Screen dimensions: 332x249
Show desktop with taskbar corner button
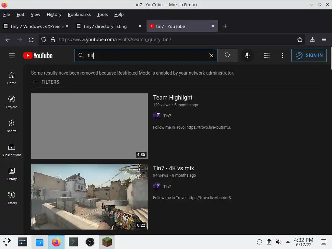(x=324, y=242)
